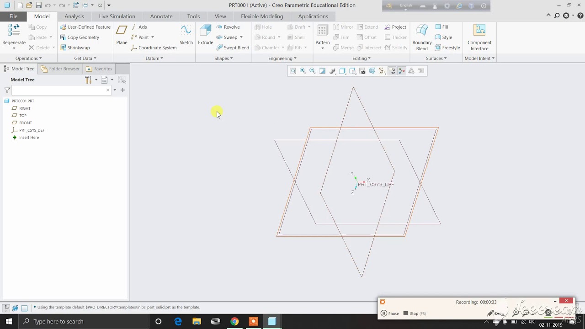Click the New file icon
This screenshot has width=585, height=329.
[x=20, y=5]
